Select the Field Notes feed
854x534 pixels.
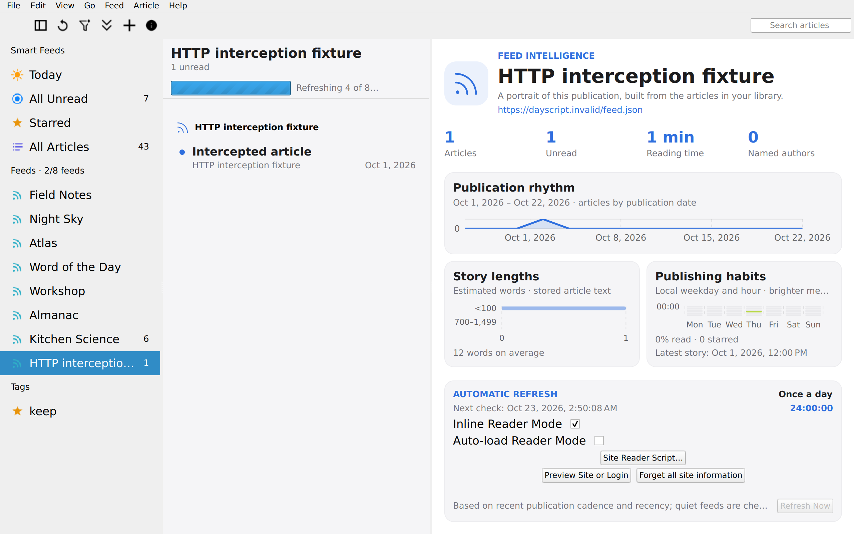(80, 195)
